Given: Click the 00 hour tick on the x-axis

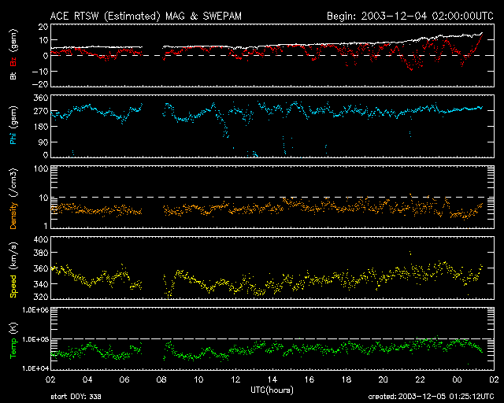Looking at the screenshot, I should (x=456, y=379).
